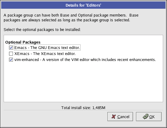Click the Base and Optional packages description
The image size is (167, 128).
71,17
